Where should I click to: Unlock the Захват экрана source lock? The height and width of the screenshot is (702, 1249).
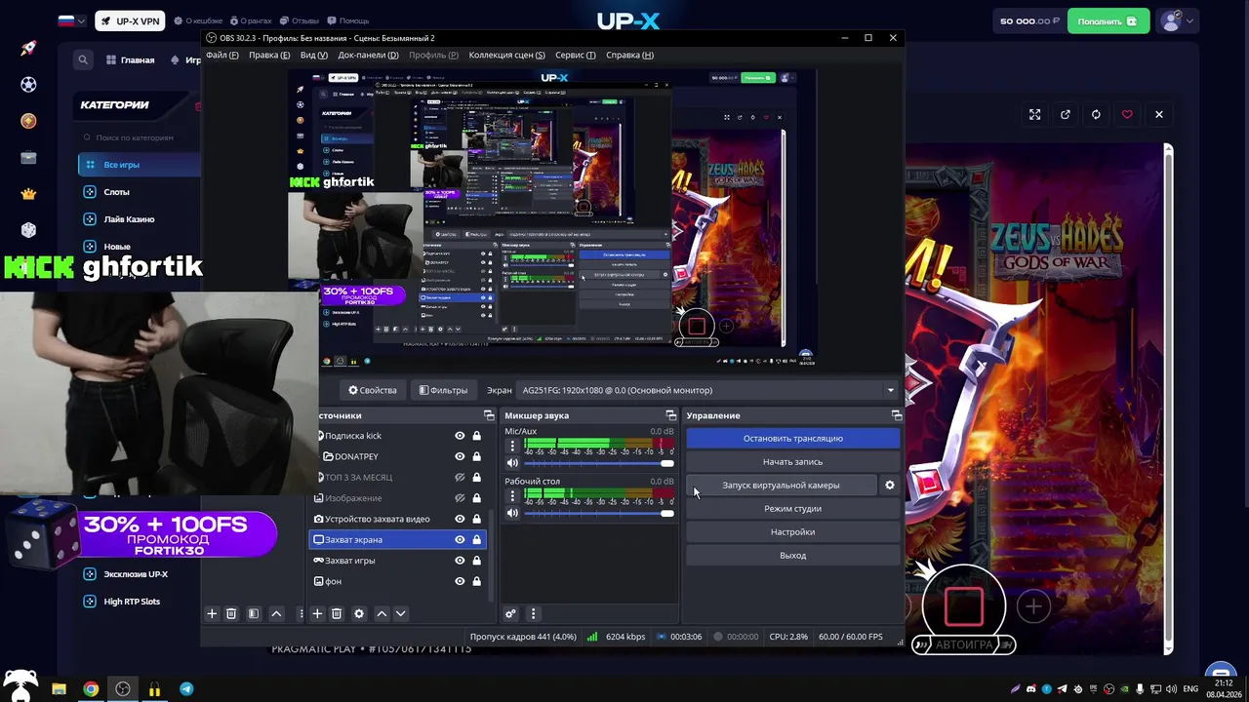(477, 539)
